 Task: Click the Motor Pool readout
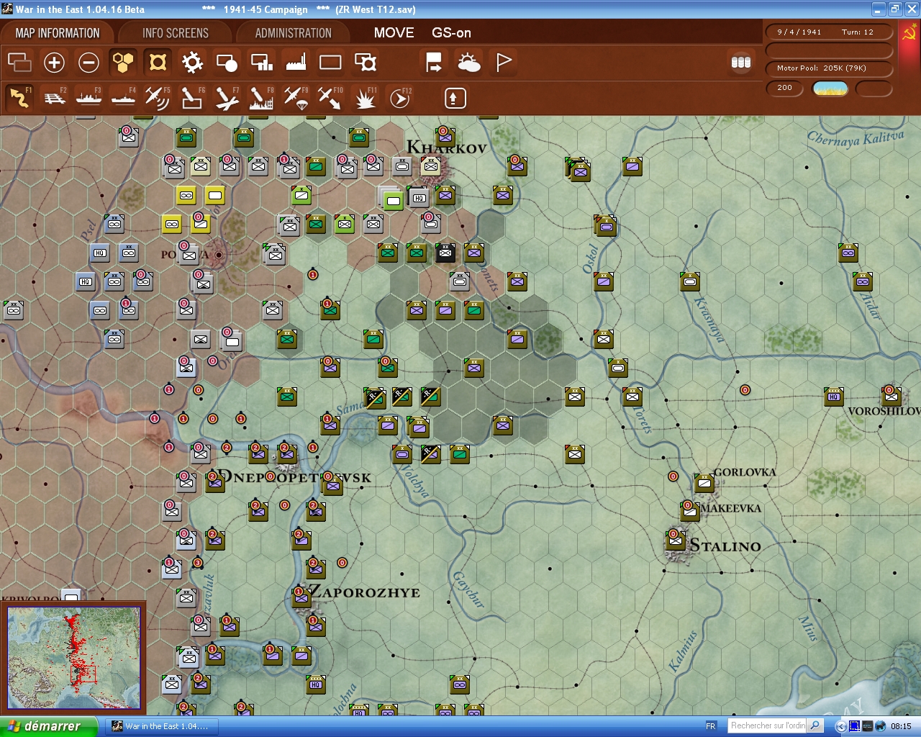click(828, 68)
